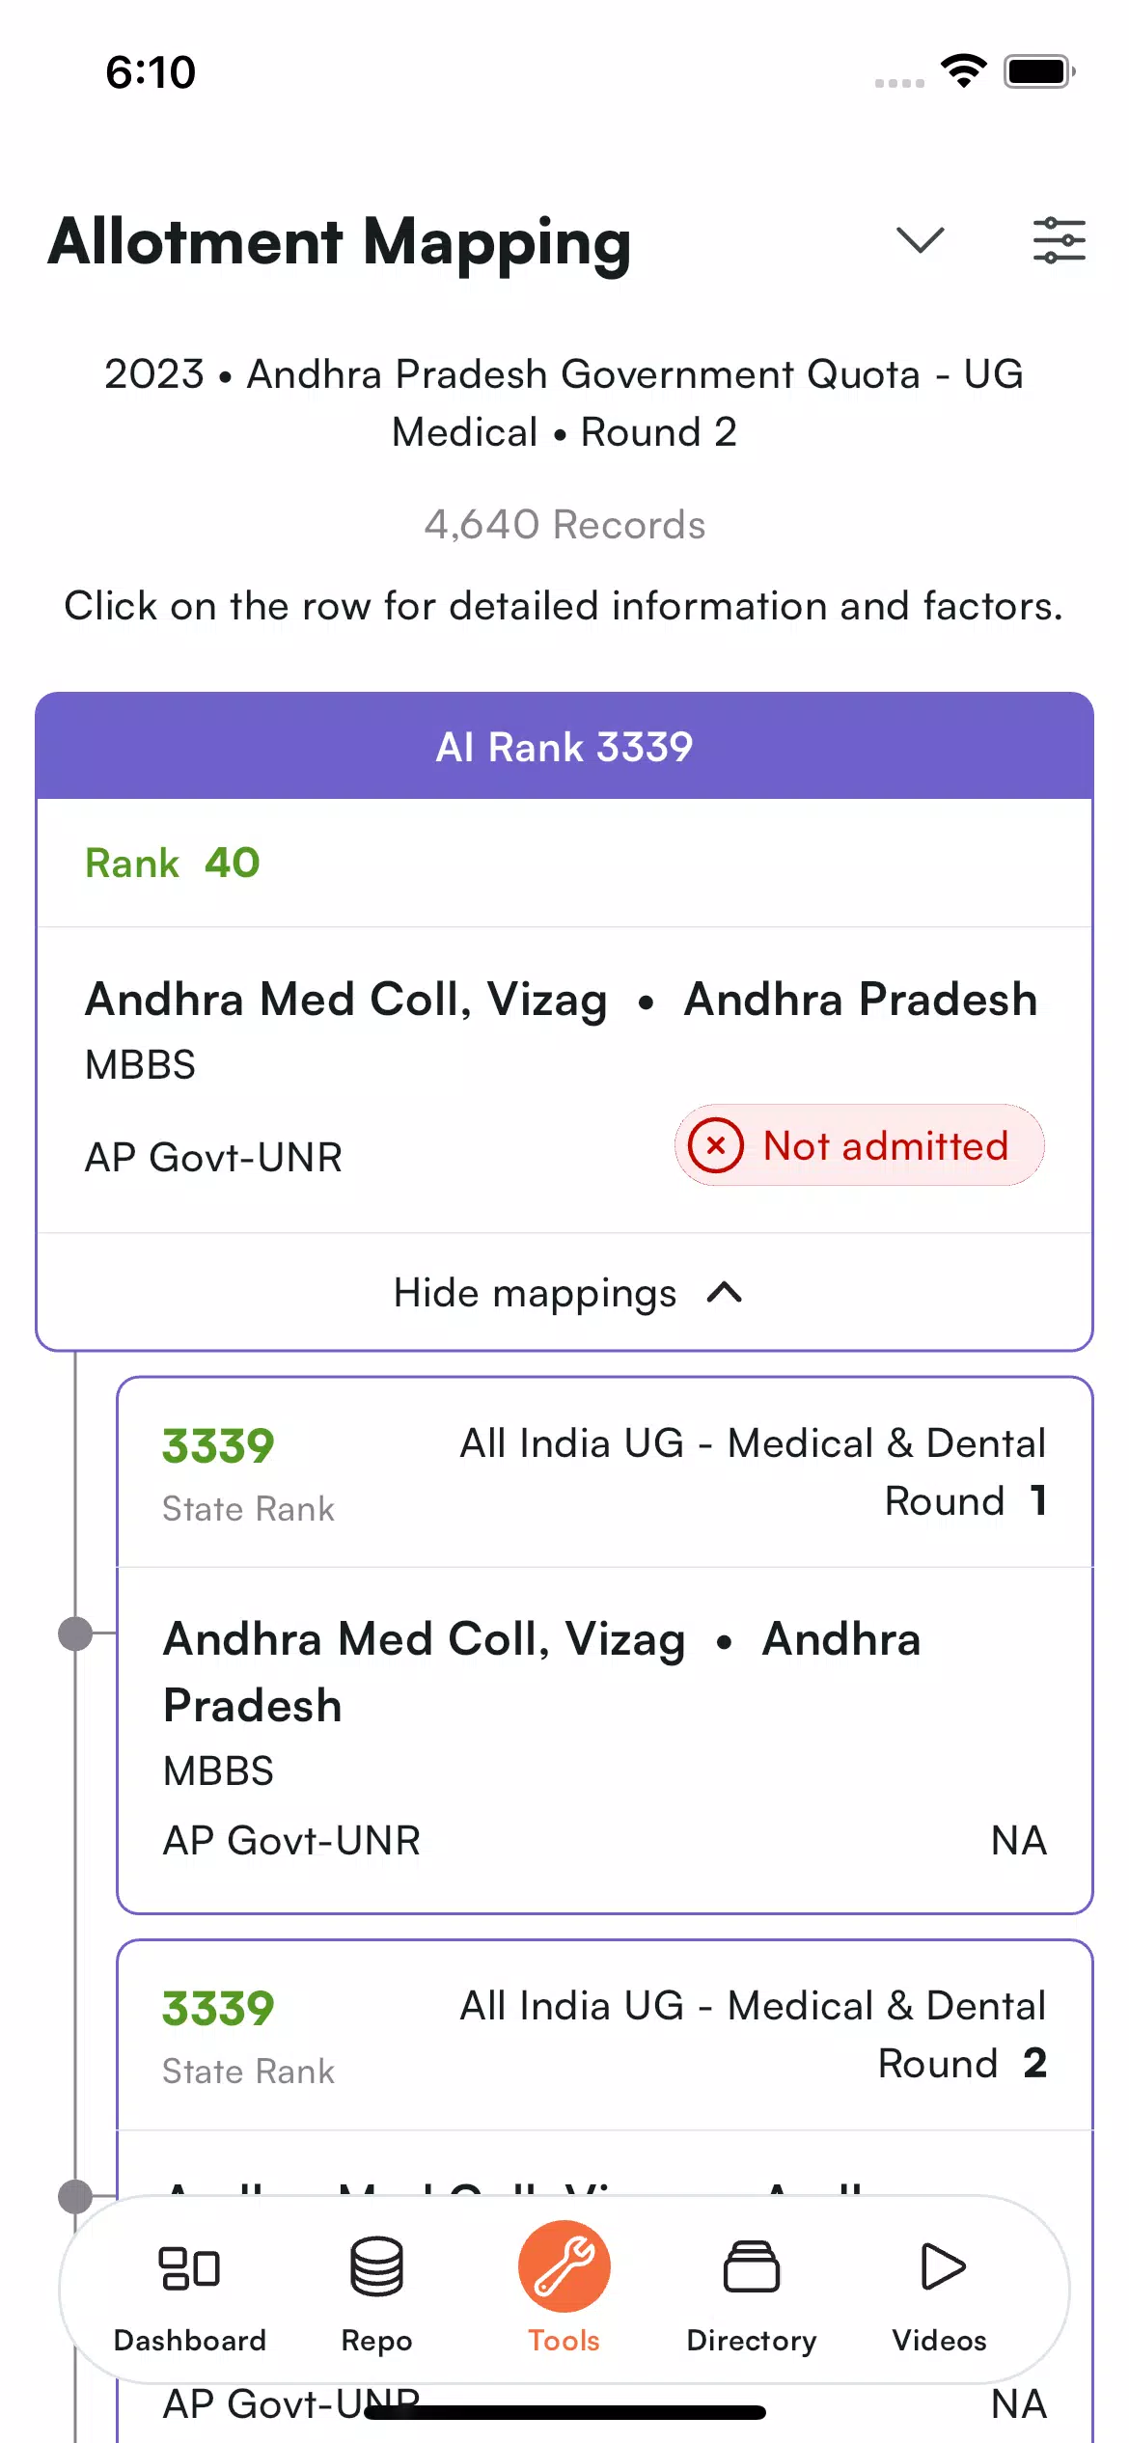Click the chevron beside Hide mappings
The image size is (1129, 2443).
click(725, 1293)
